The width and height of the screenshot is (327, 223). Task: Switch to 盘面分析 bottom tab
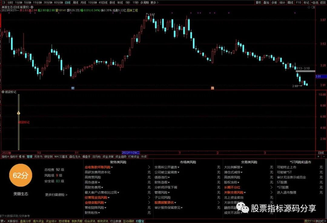tap(25, 221)
